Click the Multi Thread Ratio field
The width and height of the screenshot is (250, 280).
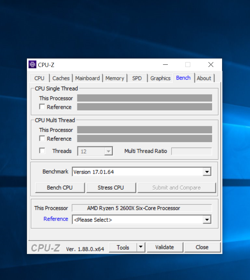192,151
